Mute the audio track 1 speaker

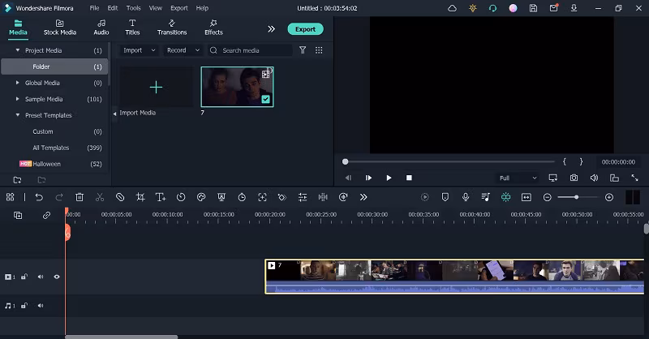pos(41,306)
